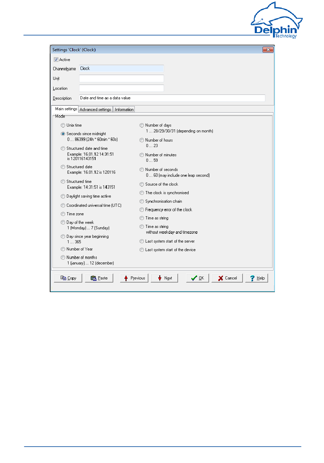Uncheck the Active checkbox
The width and height of the screenshot is (324, 463).
tap(56, 60)
